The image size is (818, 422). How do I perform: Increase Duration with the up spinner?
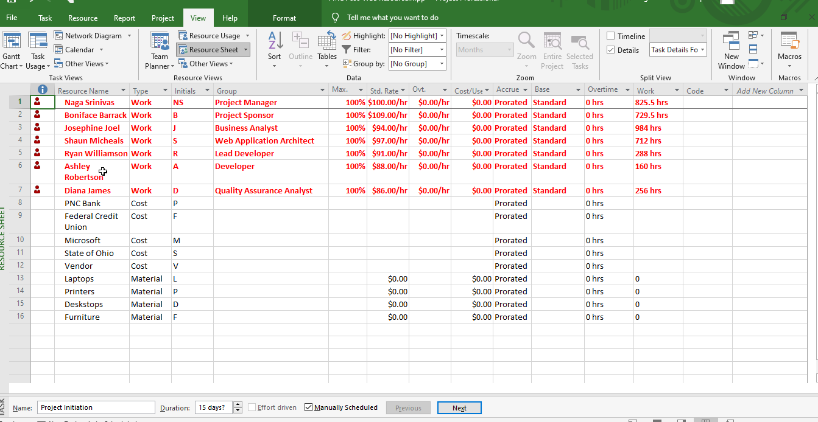(x=238, y=404)
